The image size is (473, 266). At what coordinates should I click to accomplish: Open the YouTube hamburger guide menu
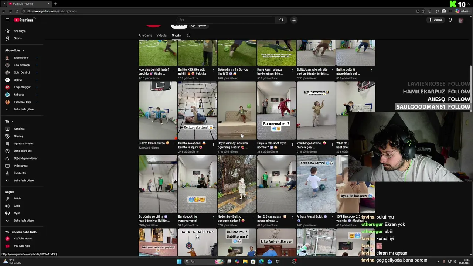(x=7, y=20)
